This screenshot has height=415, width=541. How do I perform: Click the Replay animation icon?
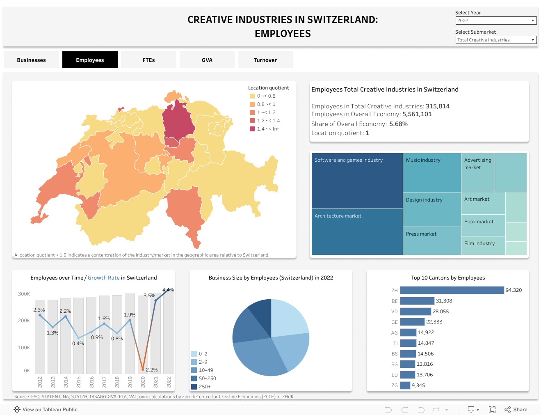tap(436, 410)
